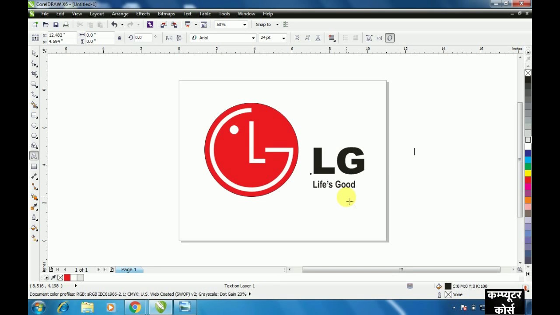Toggle mirror text vertically
The width and height of the screenshot is (560, 315).
click(x=179, y=38)
